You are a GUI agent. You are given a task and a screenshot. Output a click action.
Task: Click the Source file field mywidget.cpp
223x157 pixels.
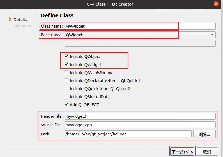[140, 125]
